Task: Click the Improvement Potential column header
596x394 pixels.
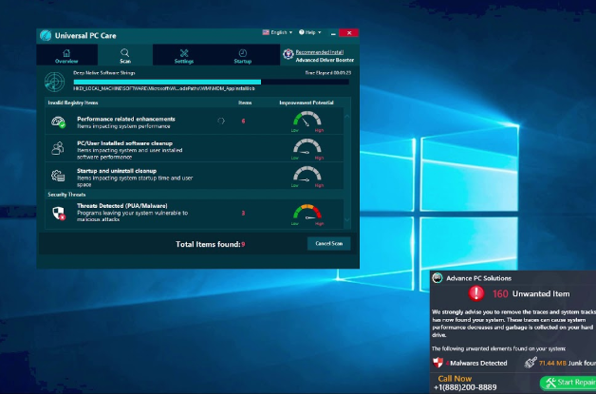Action: 307,103
